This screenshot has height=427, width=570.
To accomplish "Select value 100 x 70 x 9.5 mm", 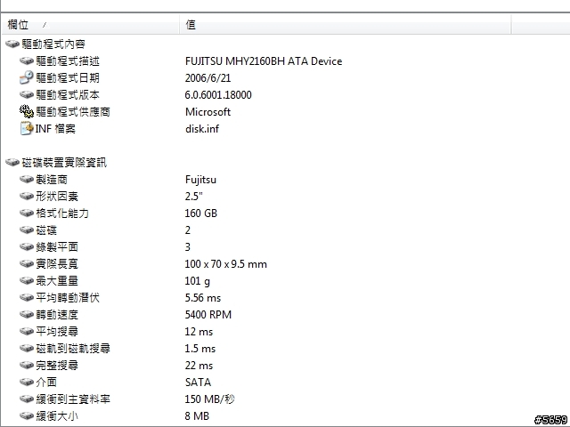I will pos(225,264).
